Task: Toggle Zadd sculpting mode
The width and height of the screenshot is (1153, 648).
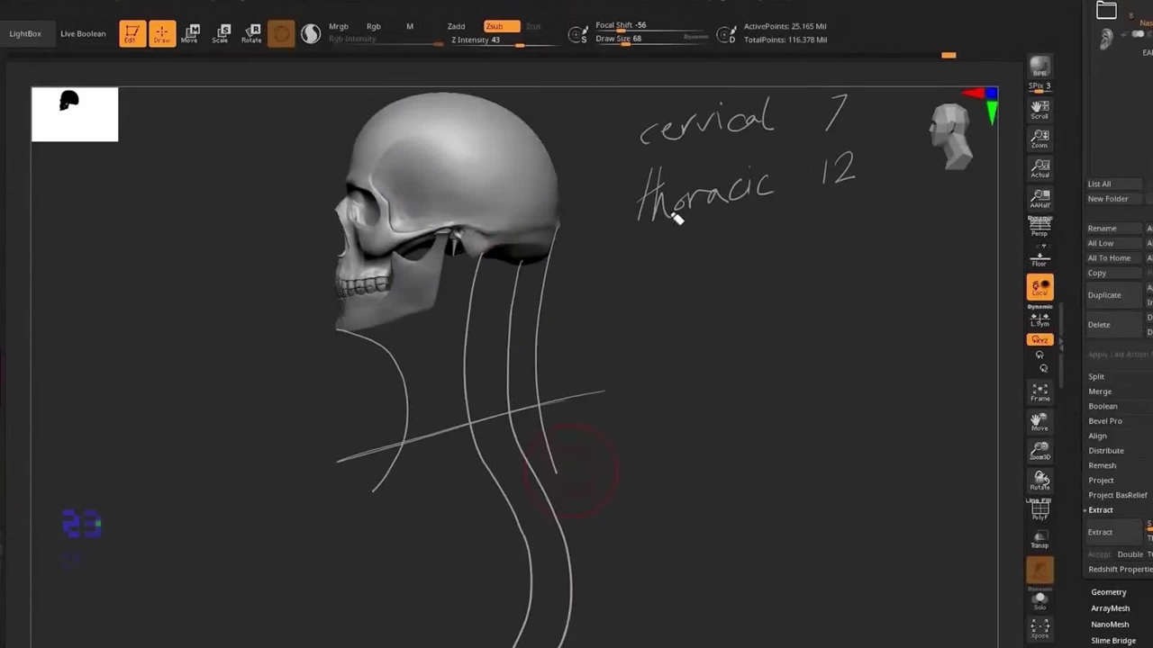Action: [x=456, y=26]
